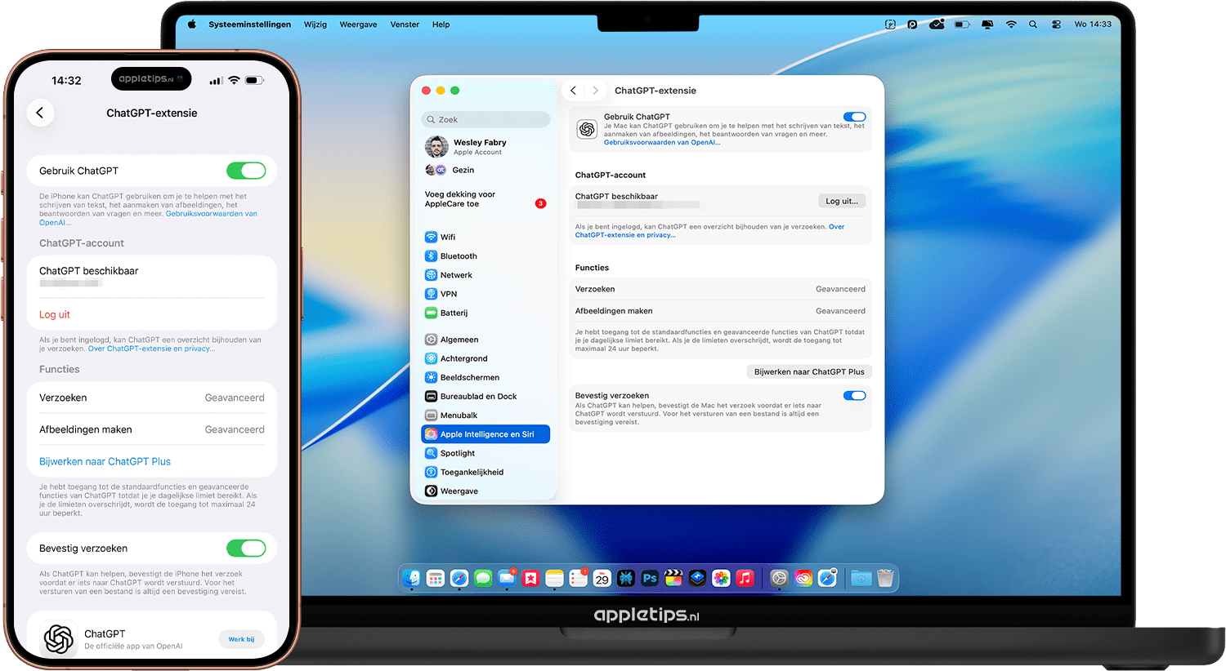Screen dimensions: 1226x671
Task: Open Calendar from the Dock
Action: pos(602,578)
